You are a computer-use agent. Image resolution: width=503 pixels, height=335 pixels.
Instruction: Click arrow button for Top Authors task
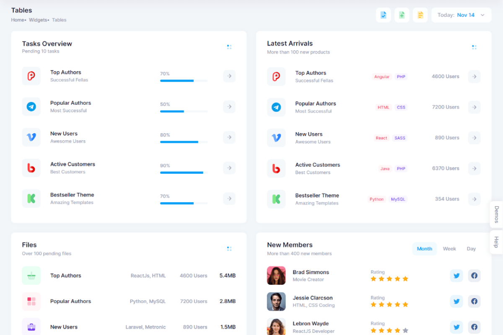click(x=229, y=76)
